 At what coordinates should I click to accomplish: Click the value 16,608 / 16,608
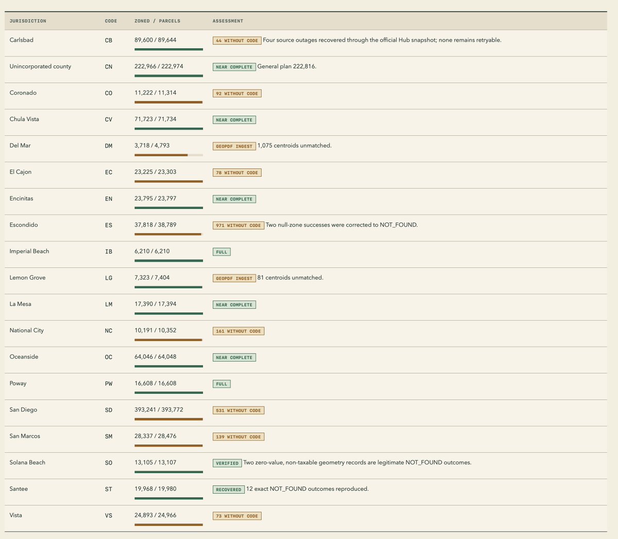pyautogui.click(x=155, y=383)
